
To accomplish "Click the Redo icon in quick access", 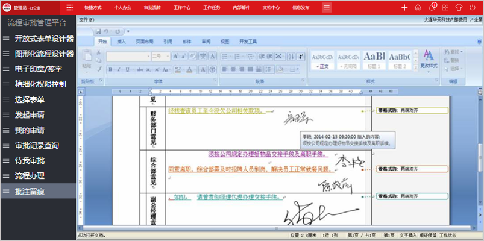I will 117,31.
